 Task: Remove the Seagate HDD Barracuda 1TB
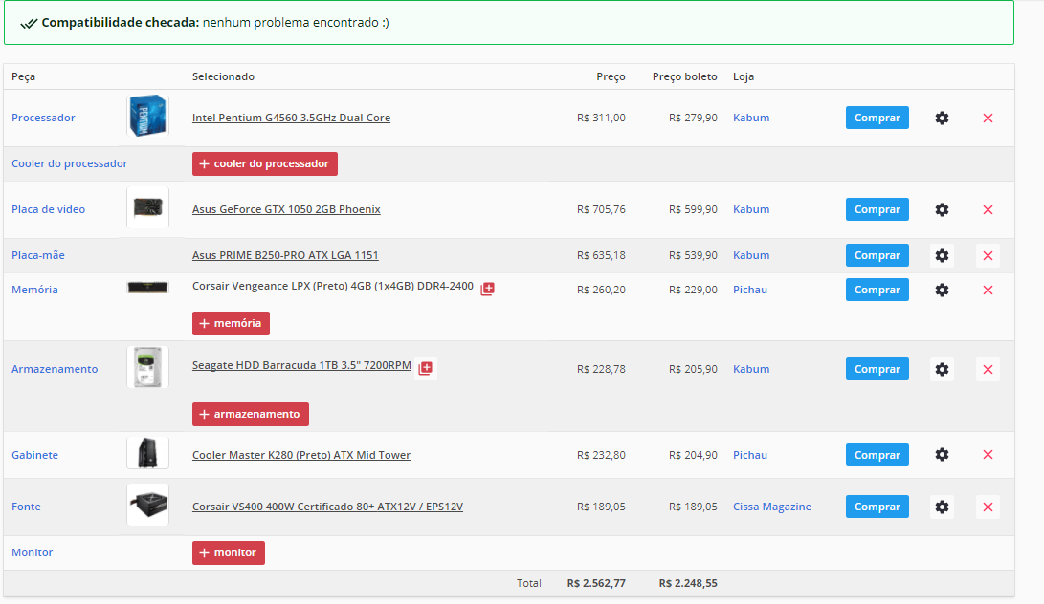pyautogui.click(x=988, y=369)
